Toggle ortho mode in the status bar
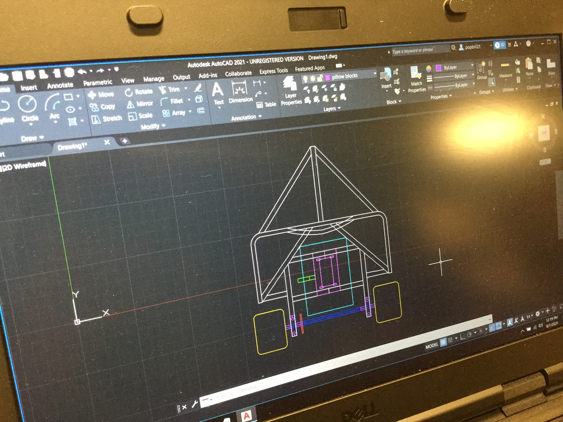The height and width of the screenshot is (422, 563). (x=462, y=337)
